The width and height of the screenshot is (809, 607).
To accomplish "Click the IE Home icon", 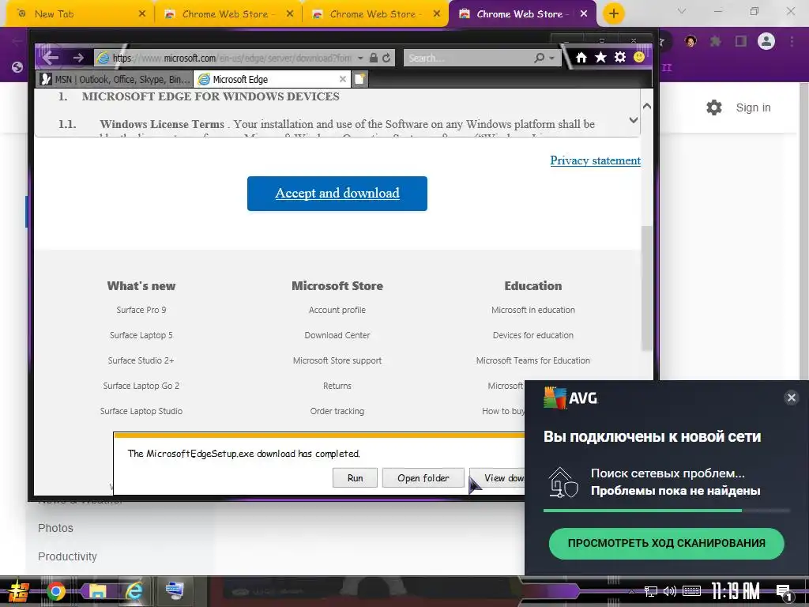I will click(x=581, y=57).
